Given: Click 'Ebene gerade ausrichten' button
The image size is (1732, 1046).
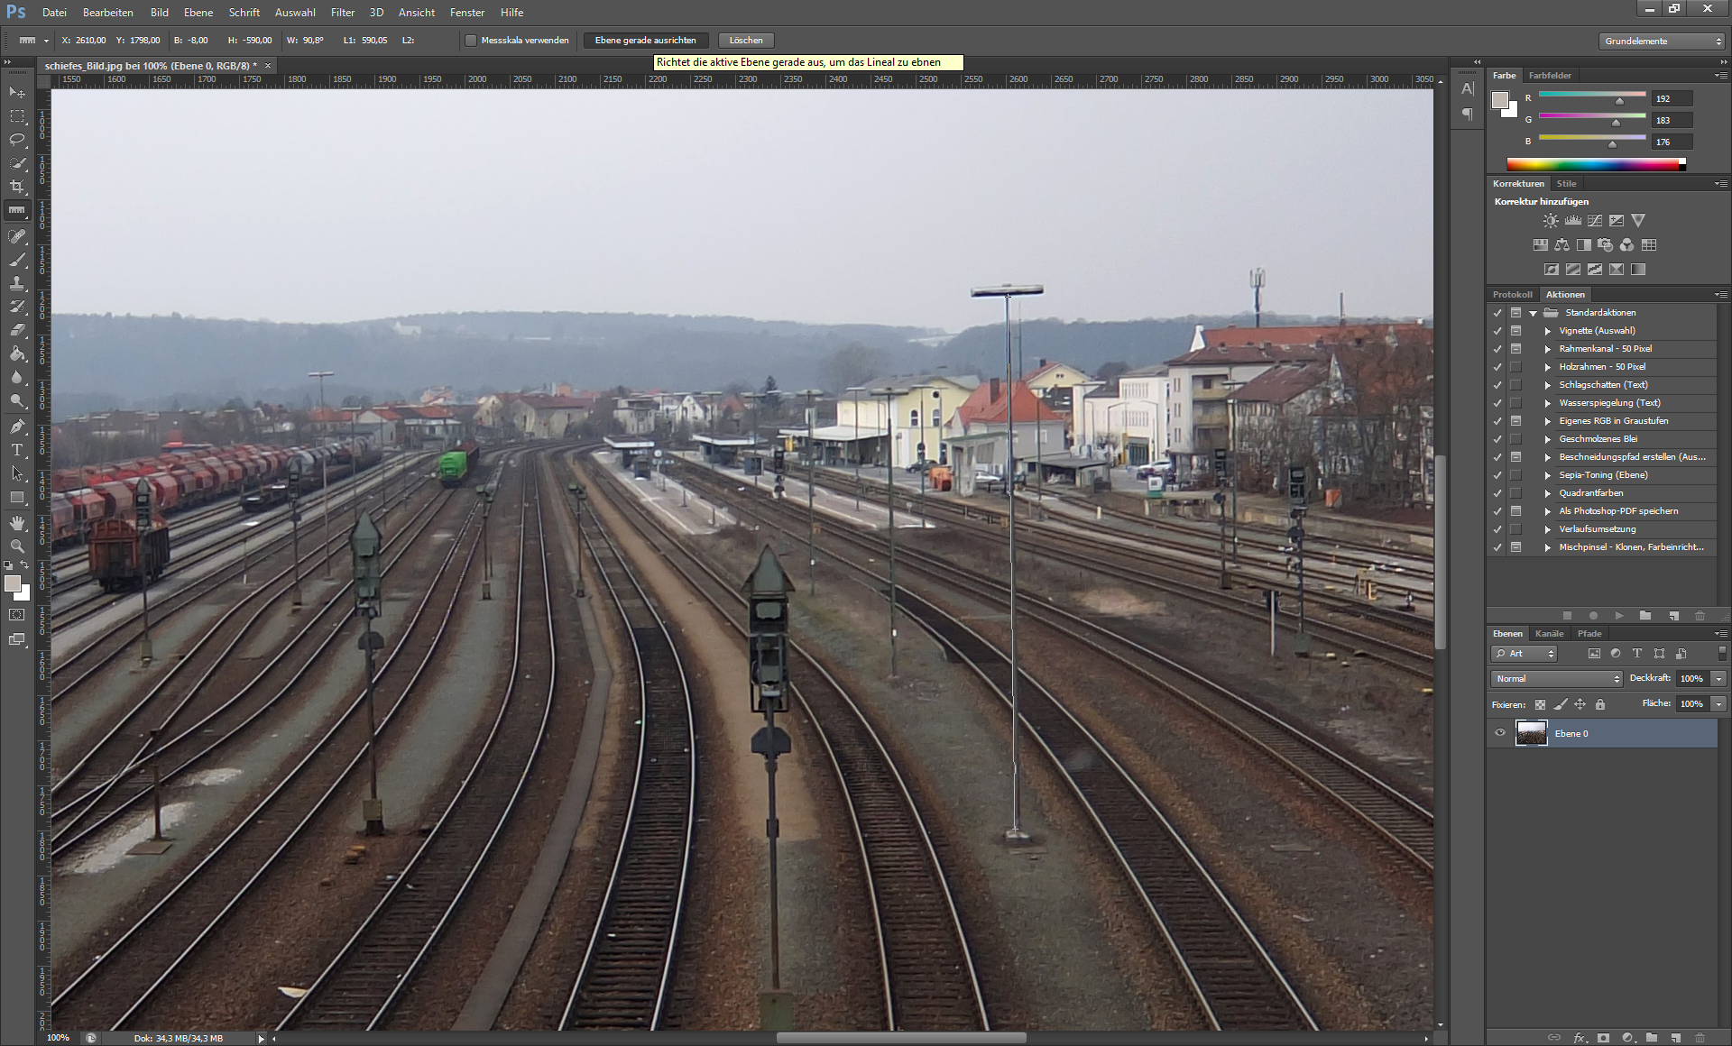Looking at the screenshot, I should point(646,41).
